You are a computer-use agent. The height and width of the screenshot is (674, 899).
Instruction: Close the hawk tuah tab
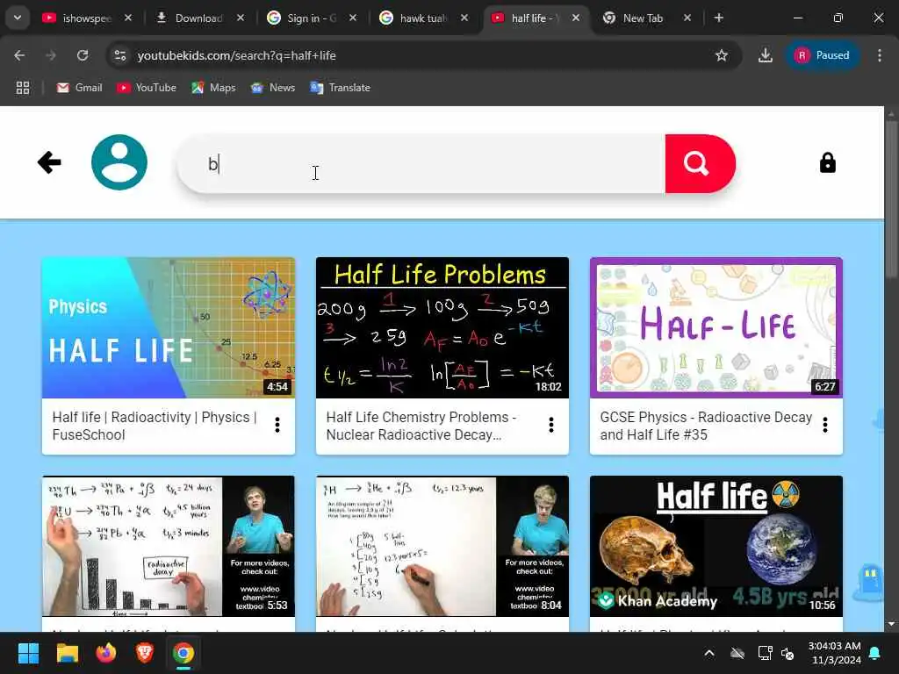point(464,18)
